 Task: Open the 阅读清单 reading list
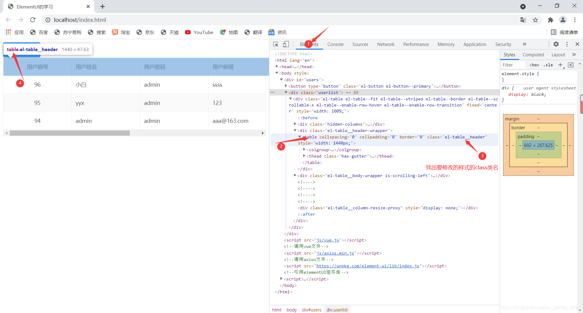pyautogui.click(x=564, y=32)
